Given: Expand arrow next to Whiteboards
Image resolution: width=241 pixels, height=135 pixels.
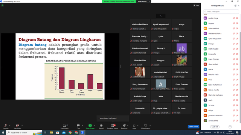Looking at the screenshot, I should 150,126.
